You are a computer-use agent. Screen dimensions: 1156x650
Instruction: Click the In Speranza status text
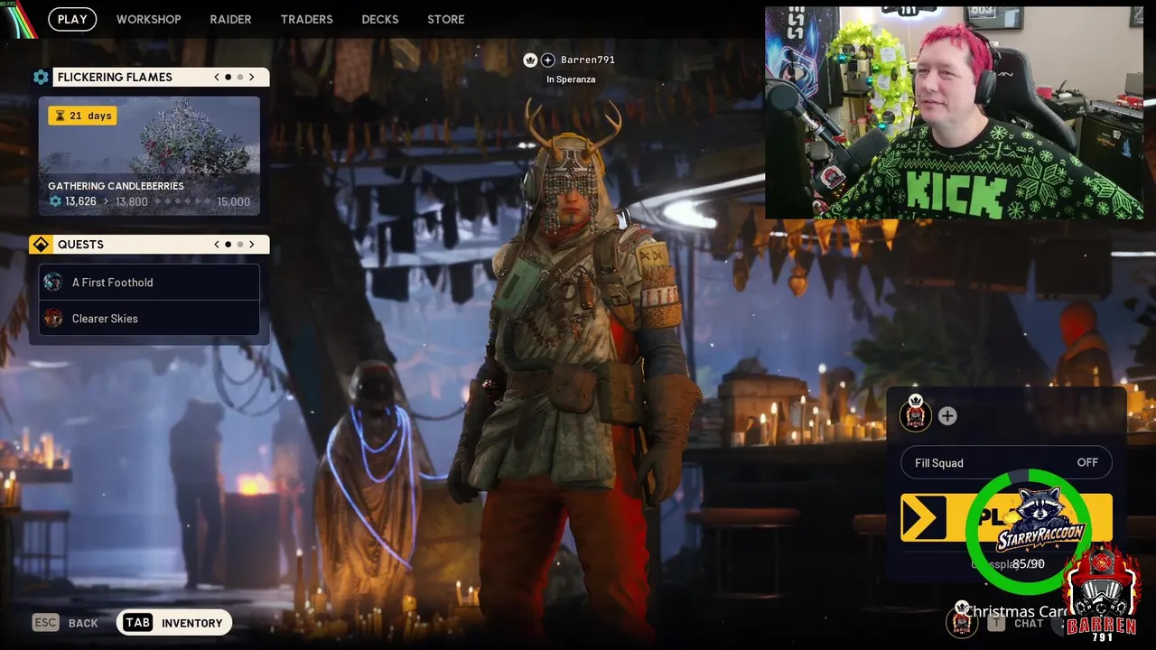pyautogui.click(x=571, y=79)
